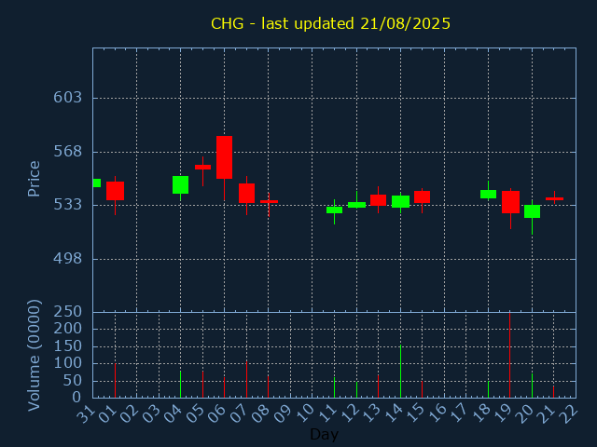Click the 533 price axis label
The image size is (597, 447).
[67, 205]
